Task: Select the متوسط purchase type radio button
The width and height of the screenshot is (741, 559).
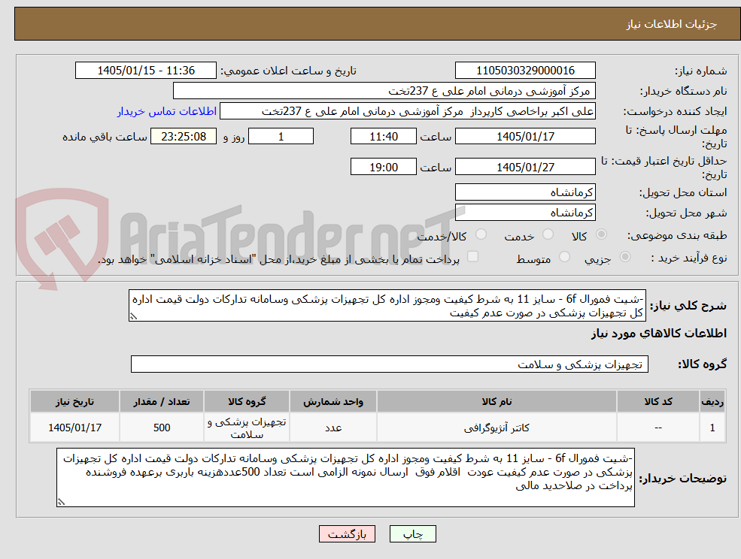Action: tap(564, 257)
